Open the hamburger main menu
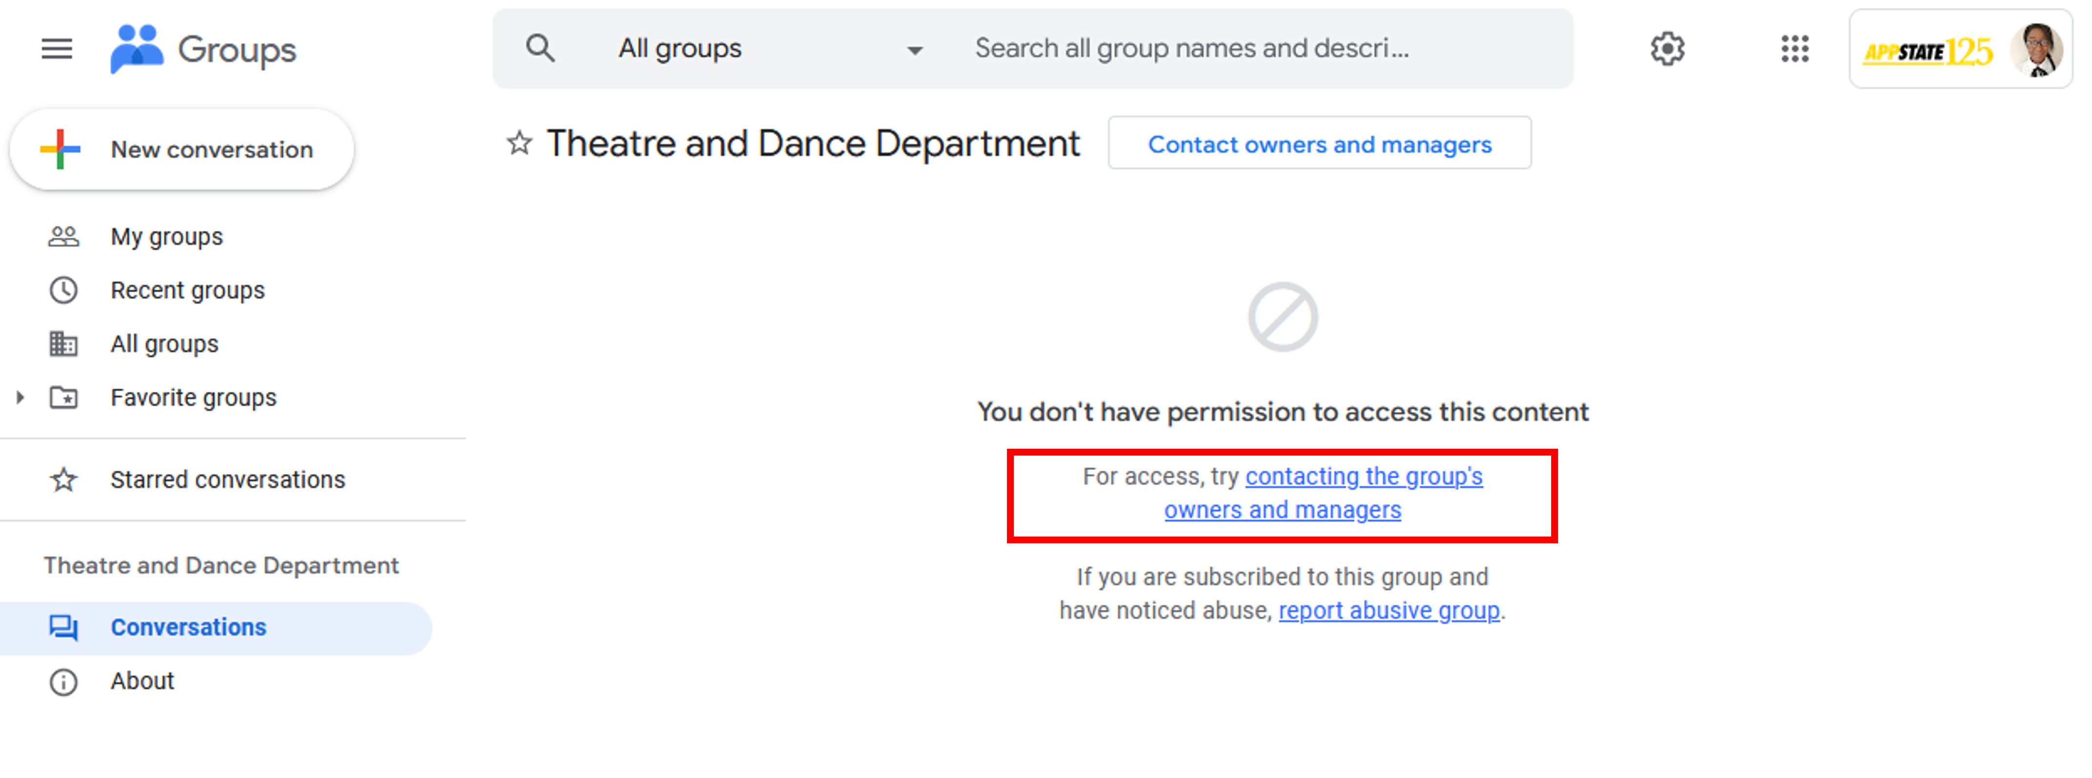Image resolution: width=2092 pixels, height=778 pixels. 57,49
